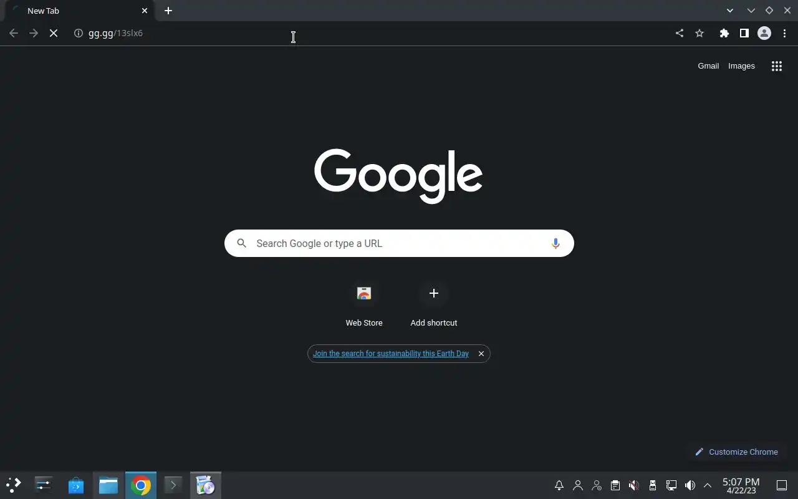The height and width of the screenshot is (499, 798).
Task: View site information icon in address bar
Action: click(79, 33)
